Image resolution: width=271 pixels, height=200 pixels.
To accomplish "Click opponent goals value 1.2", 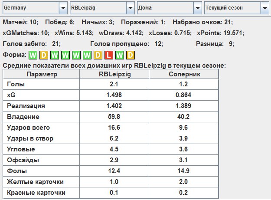I will [x=183, y=84].
